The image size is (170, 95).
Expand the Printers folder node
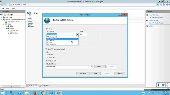[9, 33]
